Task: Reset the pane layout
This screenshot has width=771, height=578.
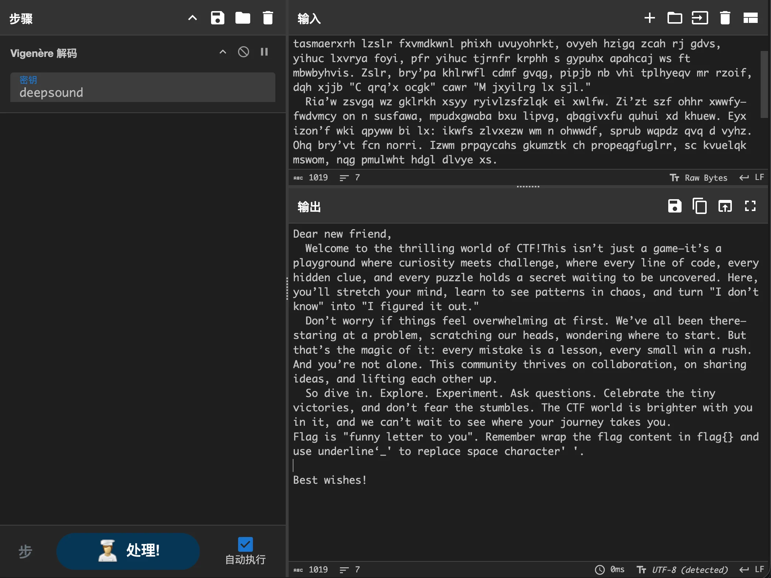Action: pos(750,18)
